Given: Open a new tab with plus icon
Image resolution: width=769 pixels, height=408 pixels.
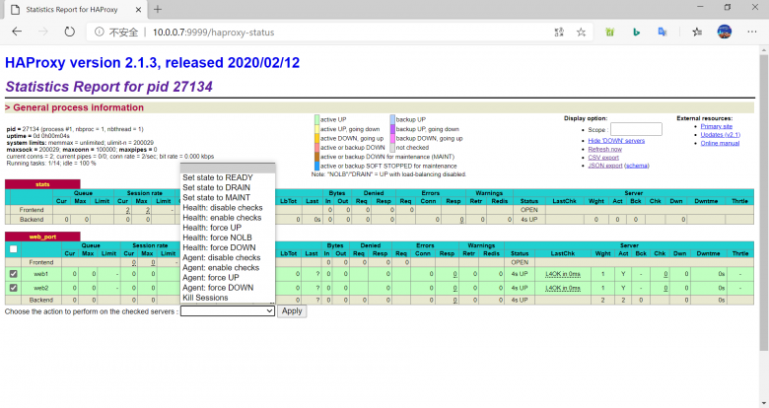Looking at the screenshot, I should (x=158, y=9).
